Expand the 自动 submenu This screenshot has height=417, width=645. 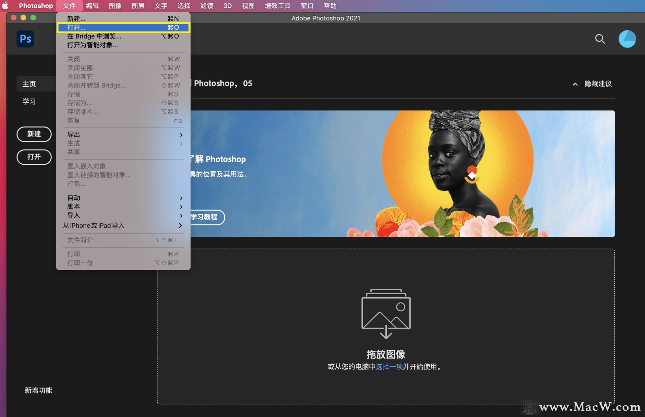tap(123, 198)
